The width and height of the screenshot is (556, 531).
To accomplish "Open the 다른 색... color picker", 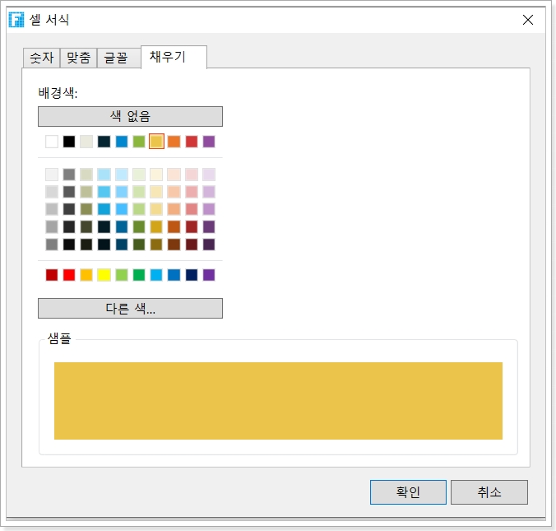I will [x=130, y=309].
